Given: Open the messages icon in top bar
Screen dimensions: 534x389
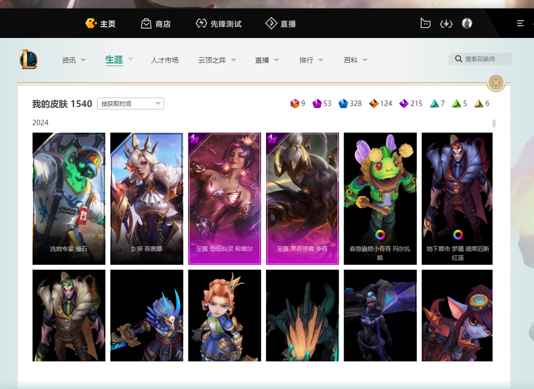Looking at the screenshot, I should tap(425, 23).
